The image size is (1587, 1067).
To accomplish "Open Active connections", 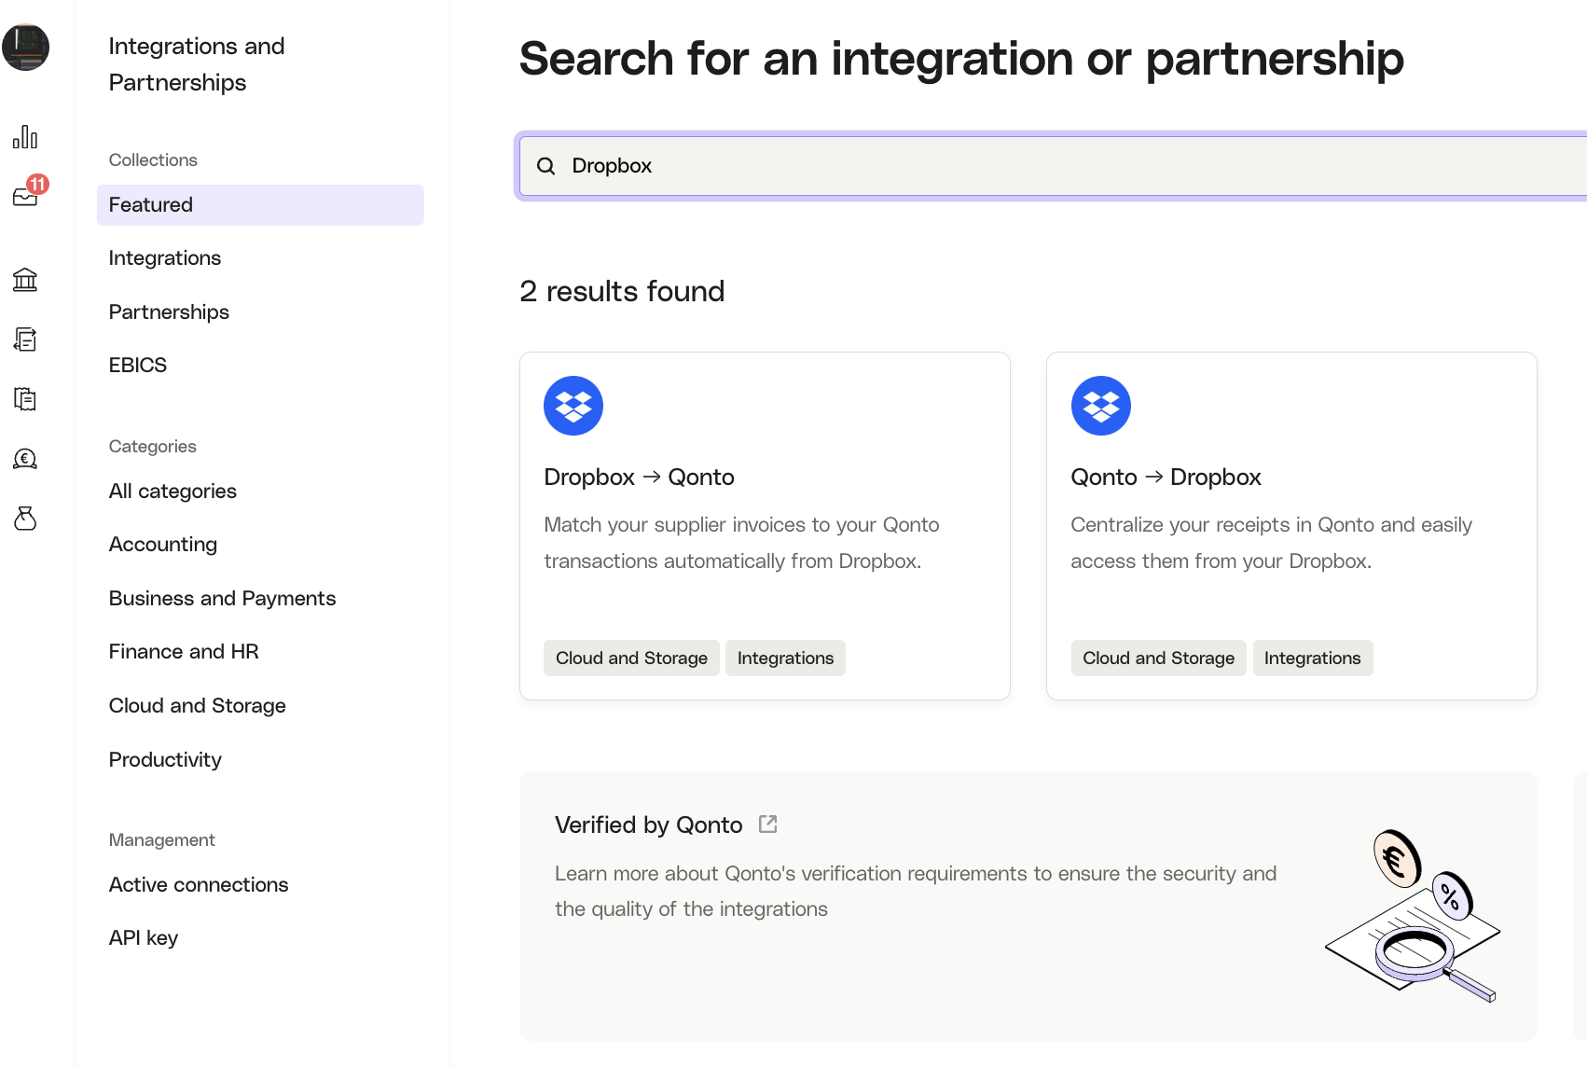I will 199,885.
